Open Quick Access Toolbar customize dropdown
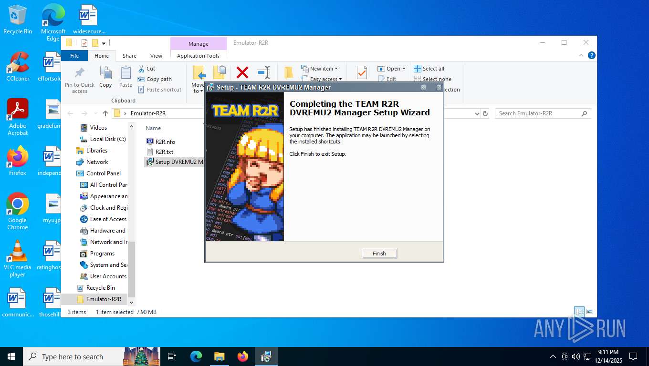 click(x=104, y=43)
